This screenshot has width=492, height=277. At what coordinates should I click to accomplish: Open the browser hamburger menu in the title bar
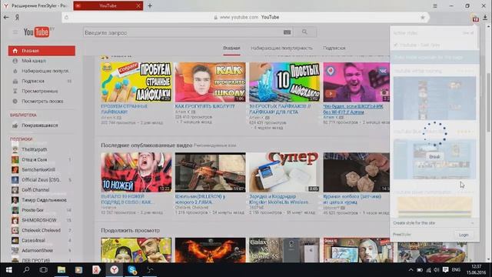point(435,5)
